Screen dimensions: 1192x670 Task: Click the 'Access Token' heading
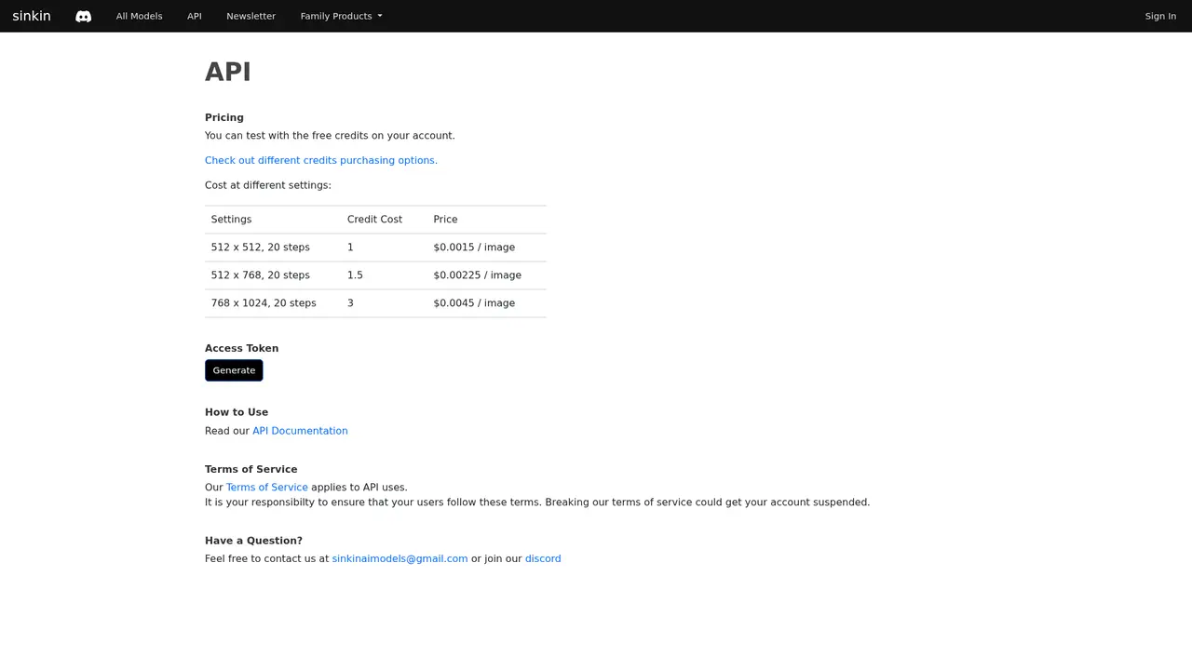point(241,348)
